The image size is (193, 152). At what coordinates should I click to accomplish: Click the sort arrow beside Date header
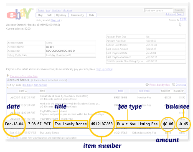(x=26, y=91)
